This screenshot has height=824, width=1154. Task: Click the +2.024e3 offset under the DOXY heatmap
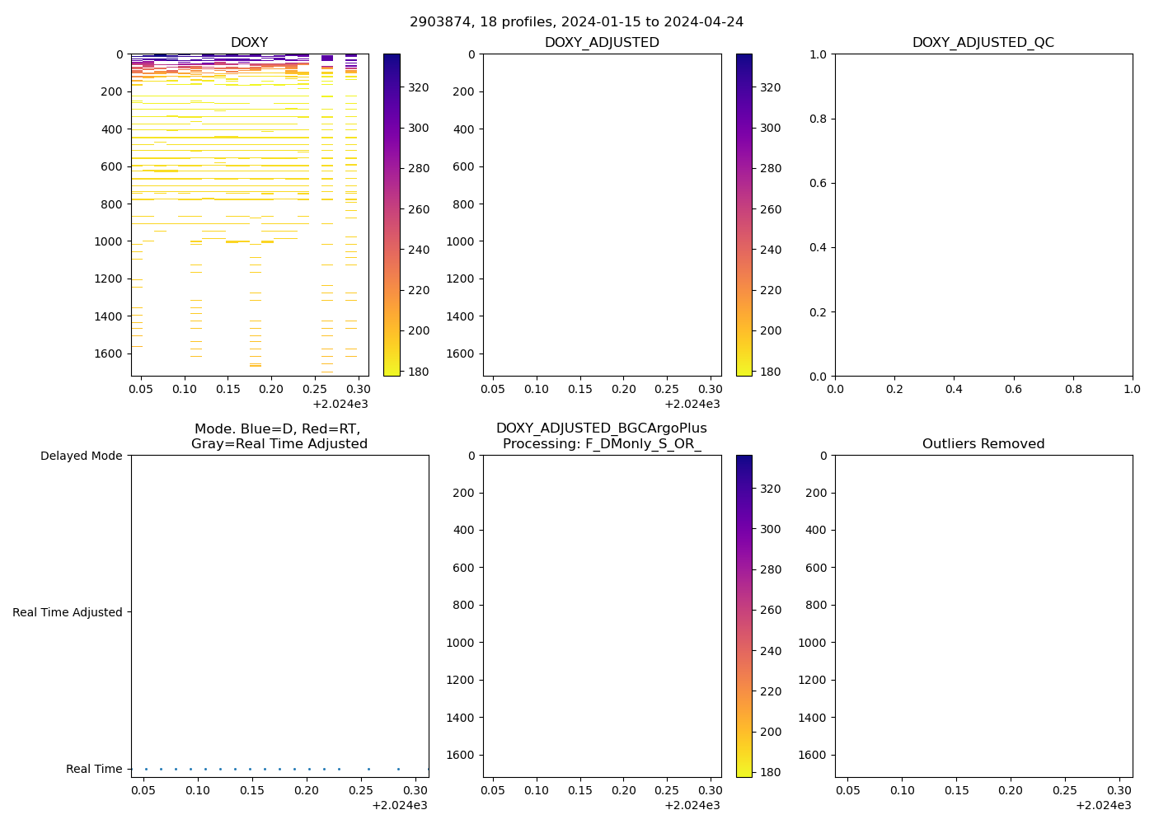[340, 404]
